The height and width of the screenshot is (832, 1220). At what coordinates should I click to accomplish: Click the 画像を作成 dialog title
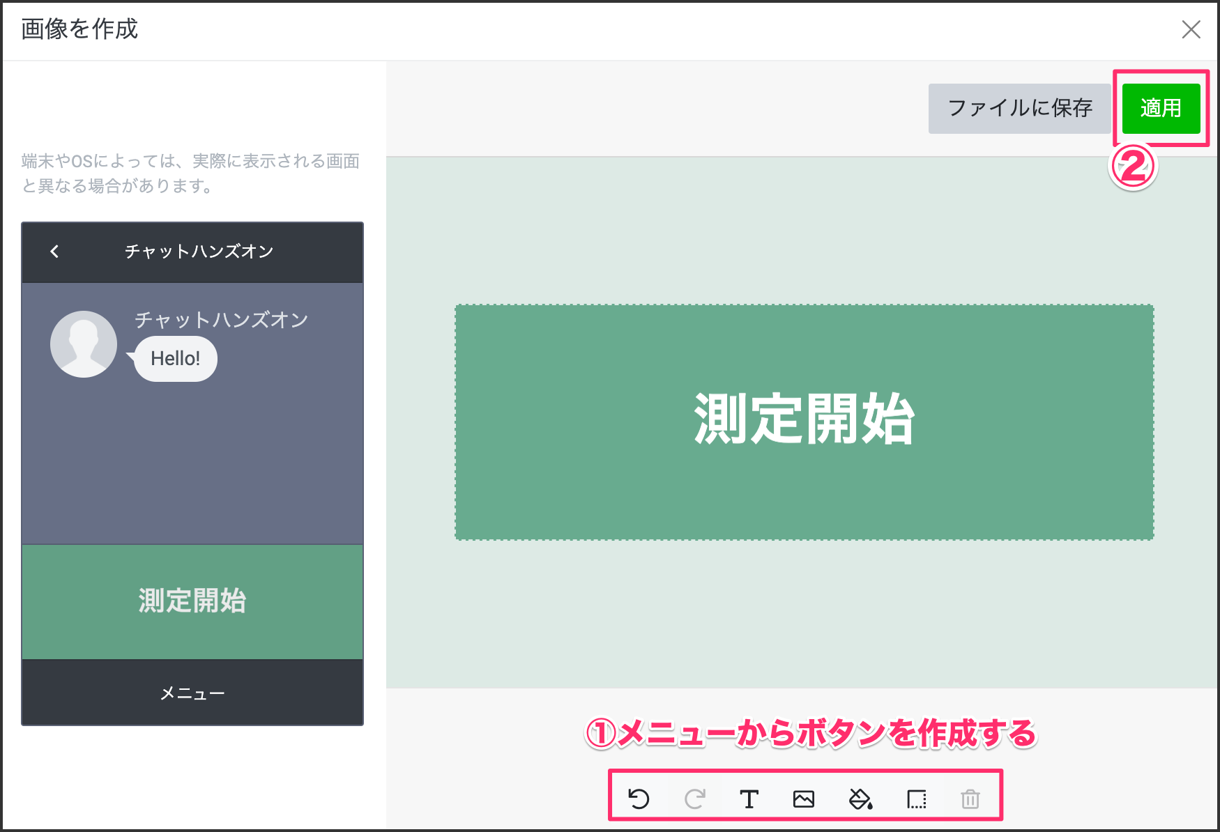tap(79, 29)
